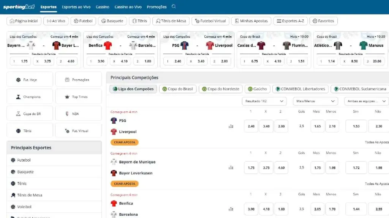Viewport: 389px width, 218px height.
Task: Click the Tênis de Mesa paddle icon in sidebar
Action: (x=13, y=195)
